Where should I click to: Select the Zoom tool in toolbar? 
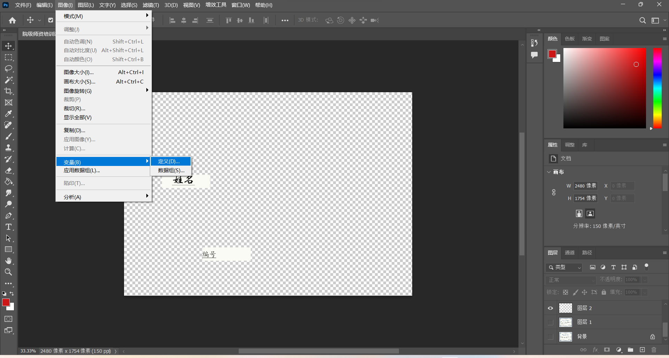click(8, 272)
